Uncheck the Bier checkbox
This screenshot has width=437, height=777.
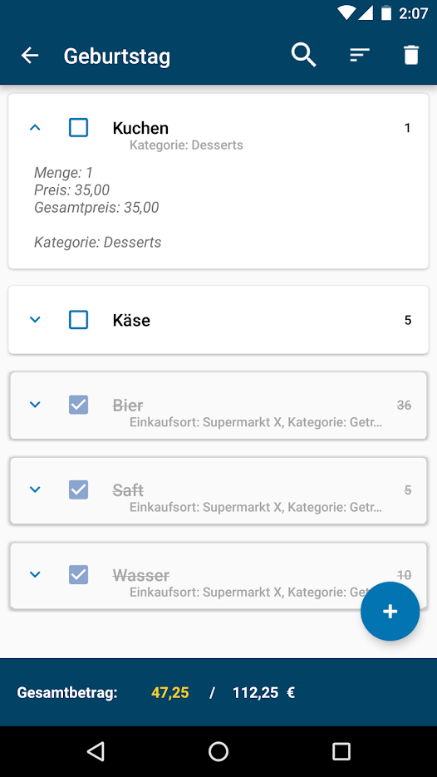[x=78, y=405]
